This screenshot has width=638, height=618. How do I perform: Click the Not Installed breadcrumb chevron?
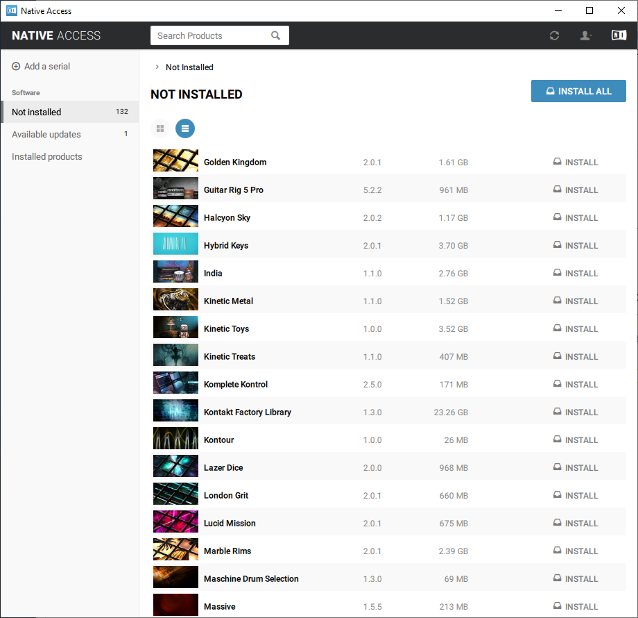pos(157,67)
